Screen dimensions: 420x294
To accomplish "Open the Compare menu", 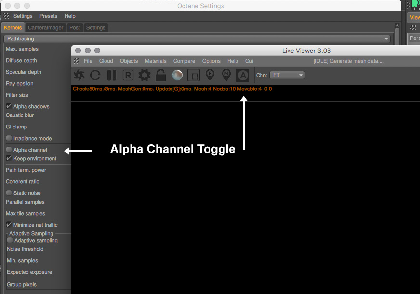I will coord(184,61).
